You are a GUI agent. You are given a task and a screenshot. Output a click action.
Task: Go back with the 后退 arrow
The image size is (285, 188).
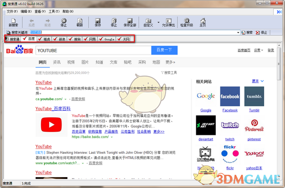point(32,22)
